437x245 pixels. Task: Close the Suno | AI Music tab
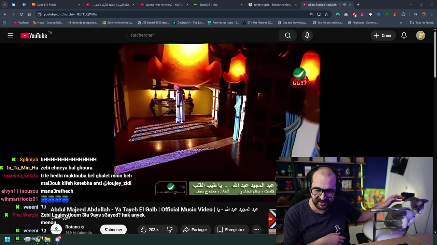79,5
